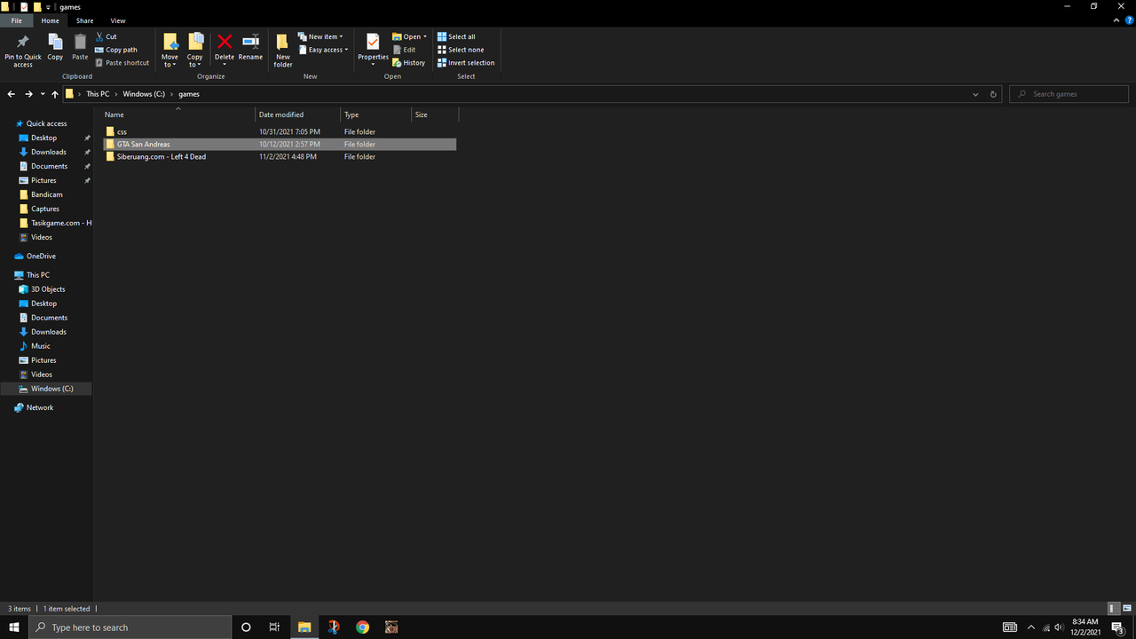This screenshot has height=639, width=1136.
Task: Create a New folder
Action: coord(283,51)
